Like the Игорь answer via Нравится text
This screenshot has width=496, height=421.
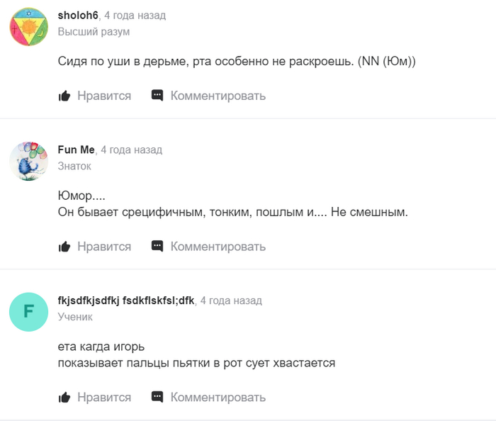pyautogui.click(x=104, y=398)
